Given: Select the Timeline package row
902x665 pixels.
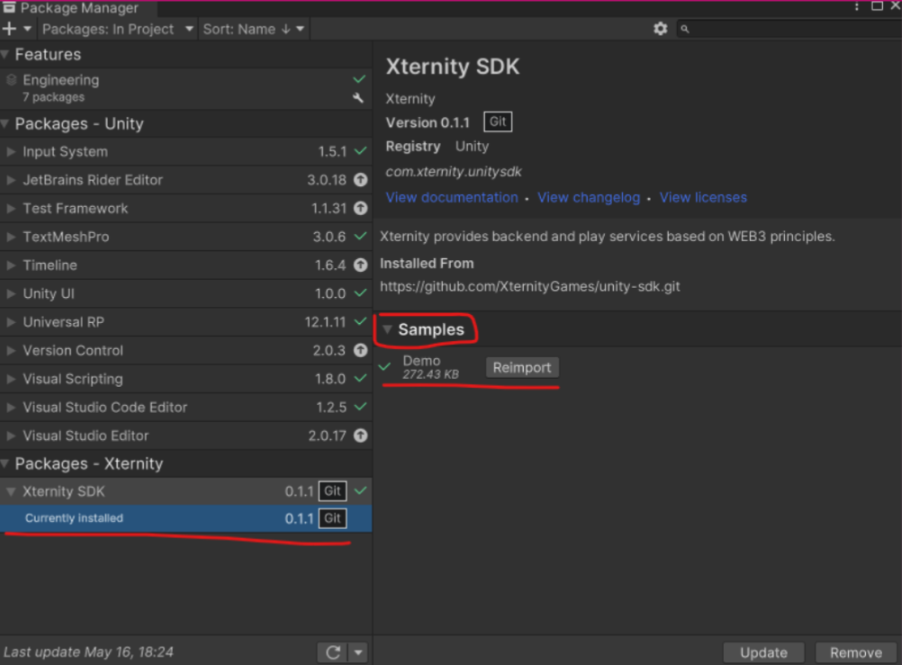Looking at the screenshot, I should pyautogui.click(x=185, y=265).
